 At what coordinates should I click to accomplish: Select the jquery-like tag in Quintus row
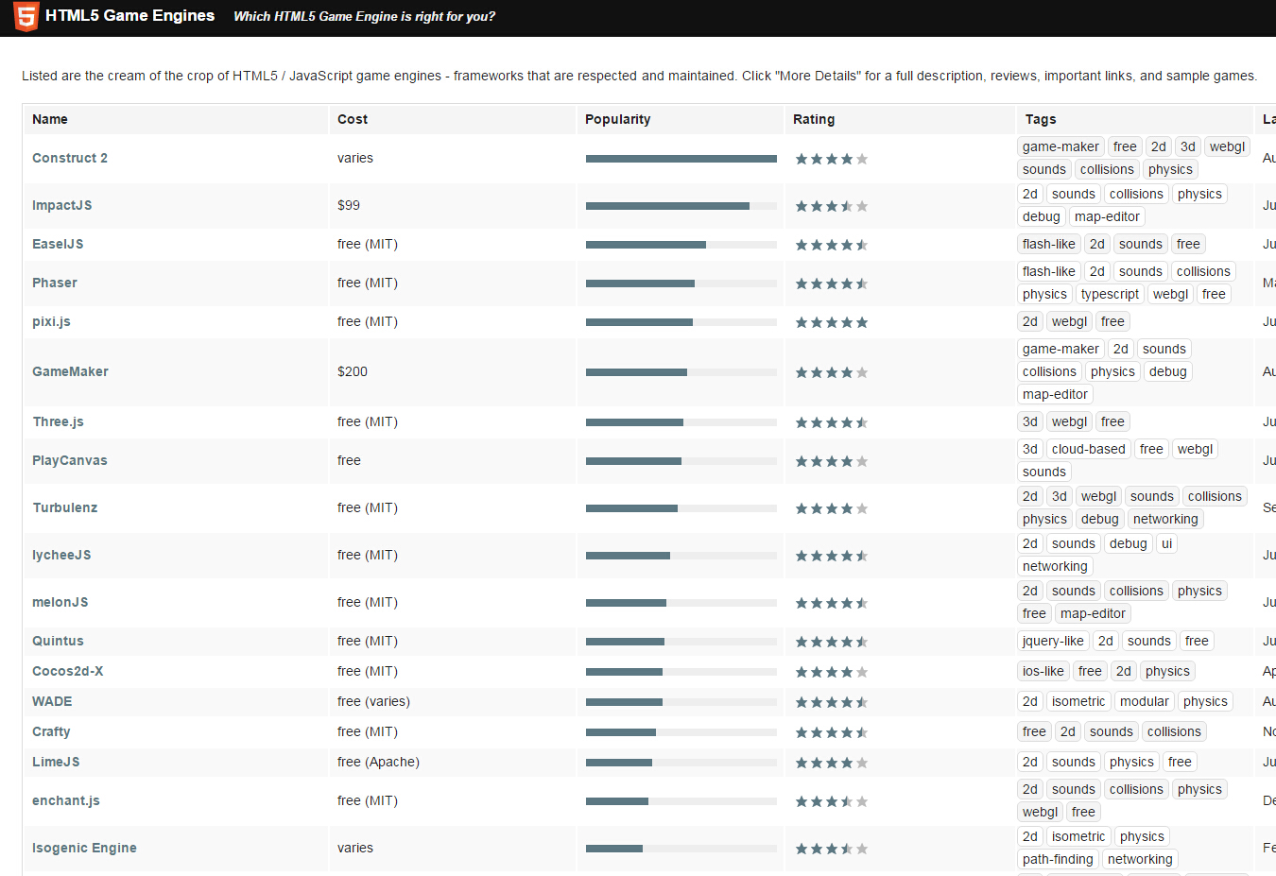click(1053, 641)
